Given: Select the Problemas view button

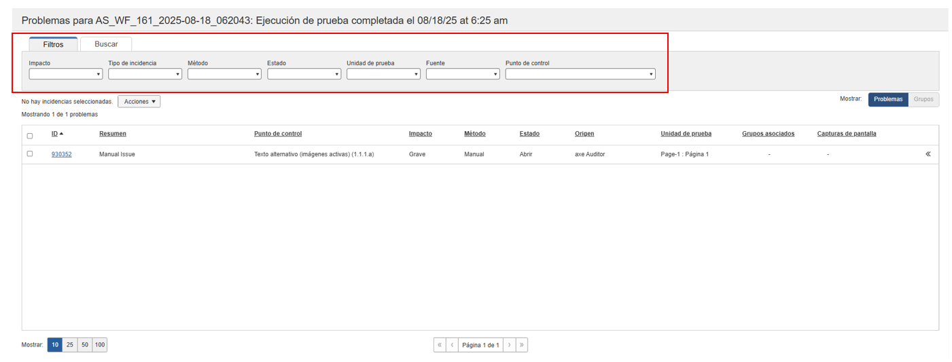Looking at the screenshot, I should coord(887,99).
